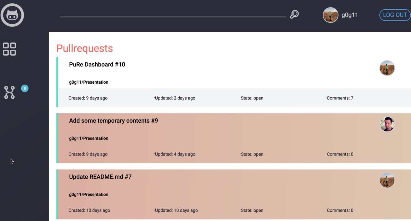This screenshot has width=411, height=221.
Task: Click the g0g11/Presentation repository label on PR #10
Action: (88, 82)
